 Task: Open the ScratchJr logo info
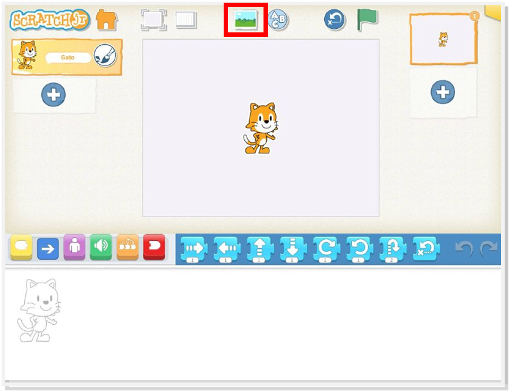(50, 20)
